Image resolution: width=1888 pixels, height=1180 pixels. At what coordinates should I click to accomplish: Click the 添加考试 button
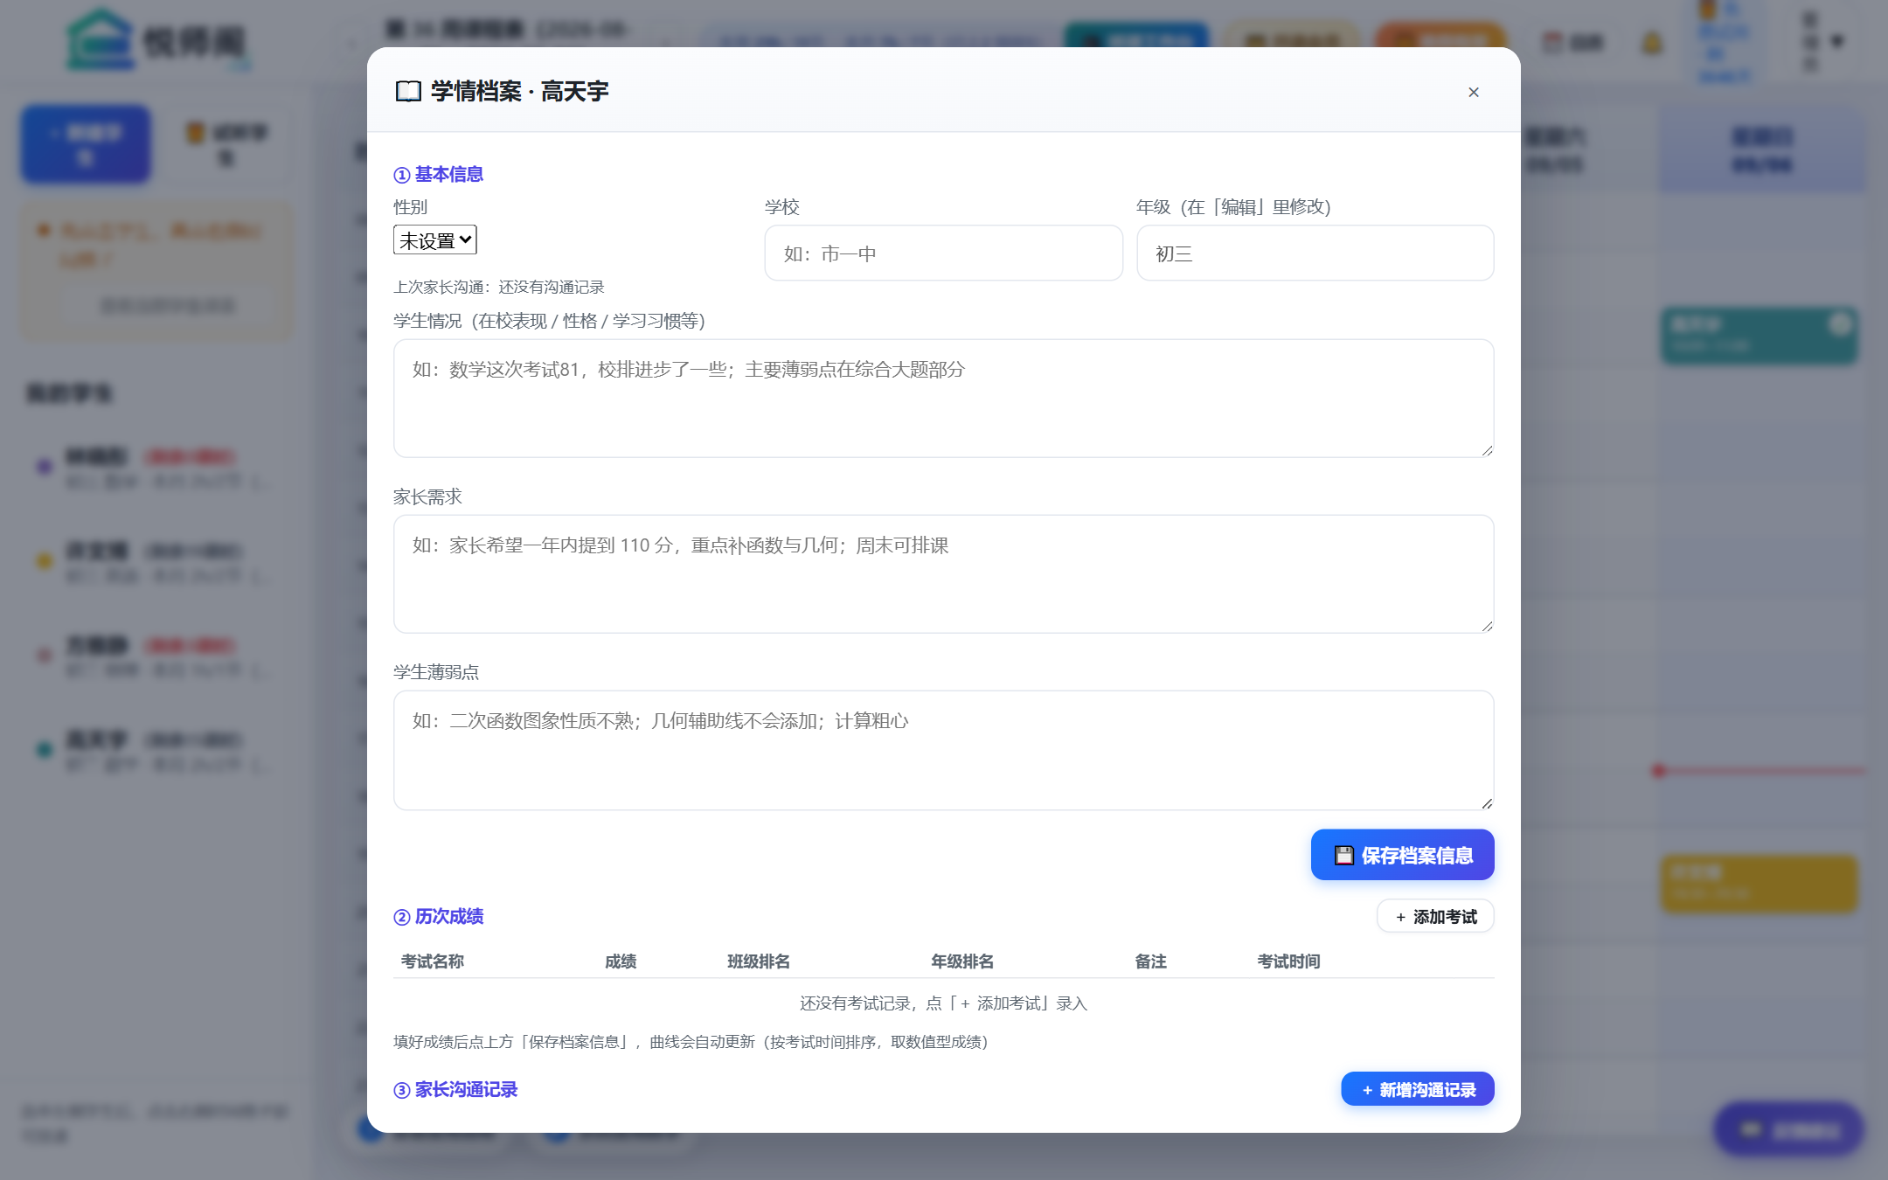pyautogui.click(x=1435, y=916)
